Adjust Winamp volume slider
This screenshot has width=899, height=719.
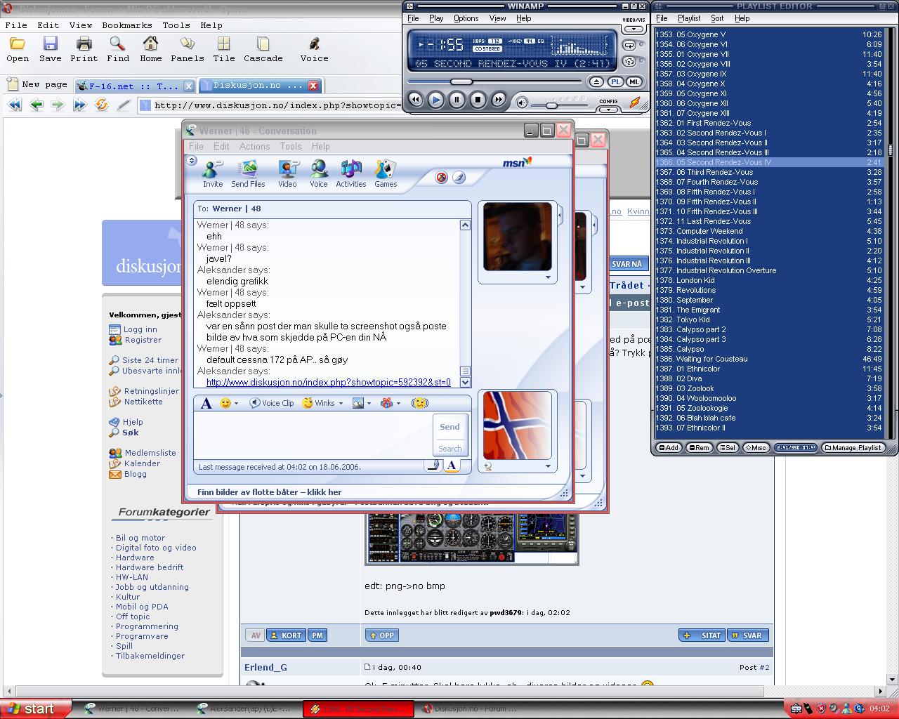tap(552, 105)
